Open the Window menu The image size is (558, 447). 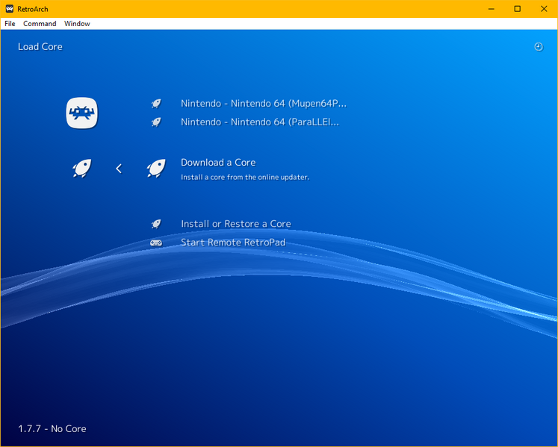(77, 24)
